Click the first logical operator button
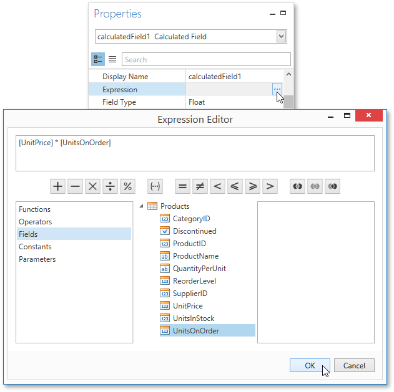Screen dimensions: 394x392 pos(297,186)
